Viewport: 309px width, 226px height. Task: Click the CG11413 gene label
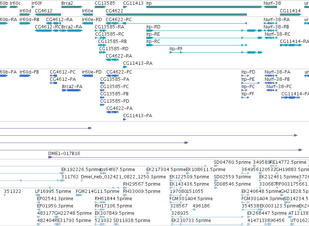pyautogui.click(x=133, y=3)
